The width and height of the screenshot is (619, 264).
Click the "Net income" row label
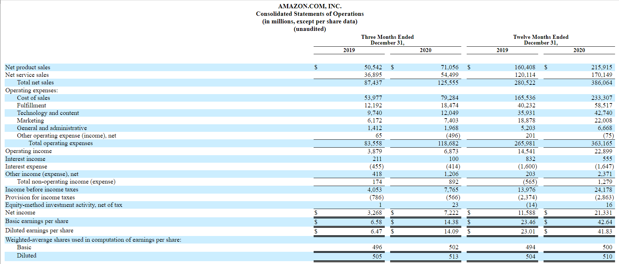(x=20, y=212)
